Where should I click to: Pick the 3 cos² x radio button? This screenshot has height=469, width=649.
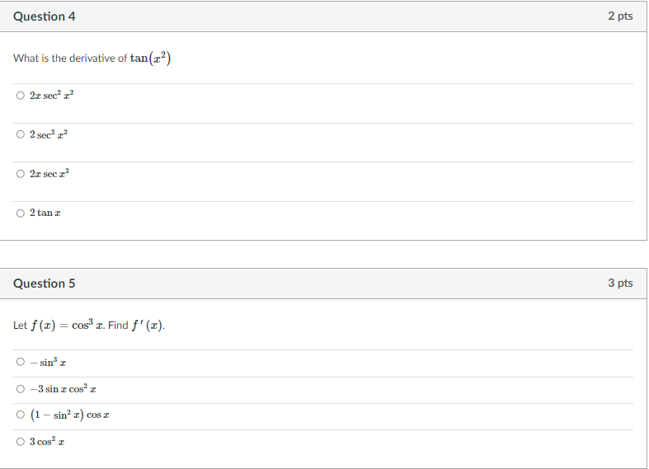(x=21, y=442)
